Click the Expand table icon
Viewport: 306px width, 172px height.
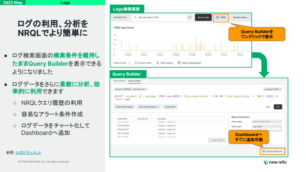tap(136, 63)
